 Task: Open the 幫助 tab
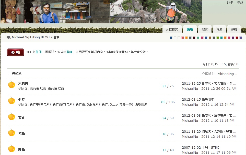219,29
